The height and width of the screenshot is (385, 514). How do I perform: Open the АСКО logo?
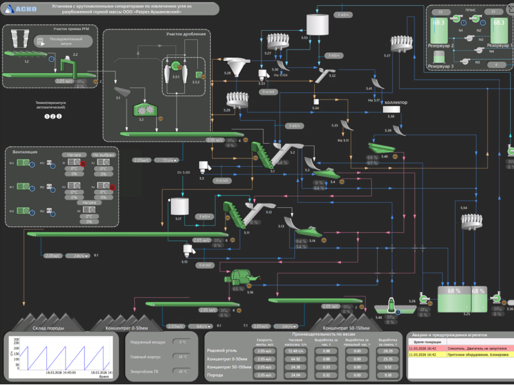click(x=20, y=8)
